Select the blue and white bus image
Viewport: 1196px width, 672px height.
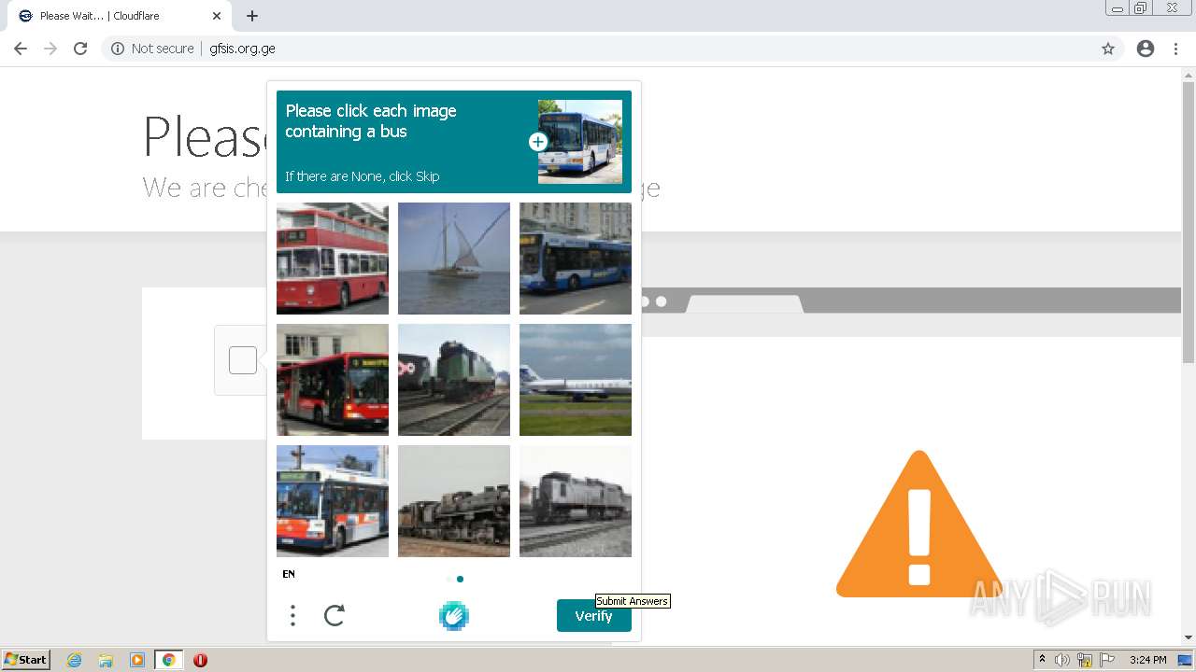click(x=576, y=259)
